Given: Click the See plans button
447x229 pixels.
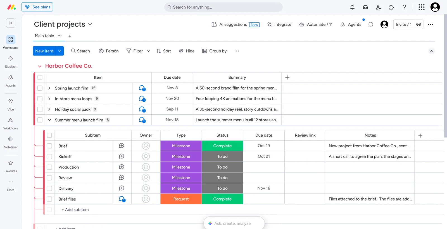Looking at the screenshot, I should [x=37, y=7].
